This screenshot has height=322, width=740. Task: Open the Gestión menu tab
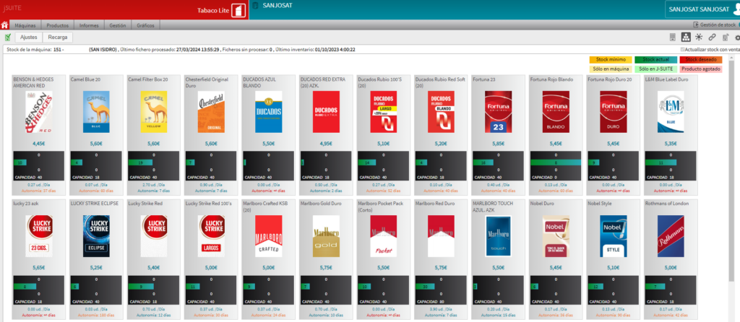(118, 25)
